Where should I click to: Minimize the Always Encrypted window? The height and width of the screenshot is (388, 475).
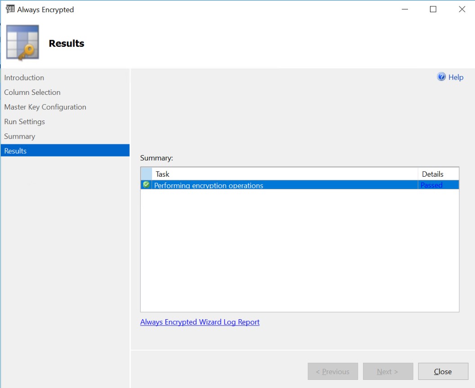point(405,9)
